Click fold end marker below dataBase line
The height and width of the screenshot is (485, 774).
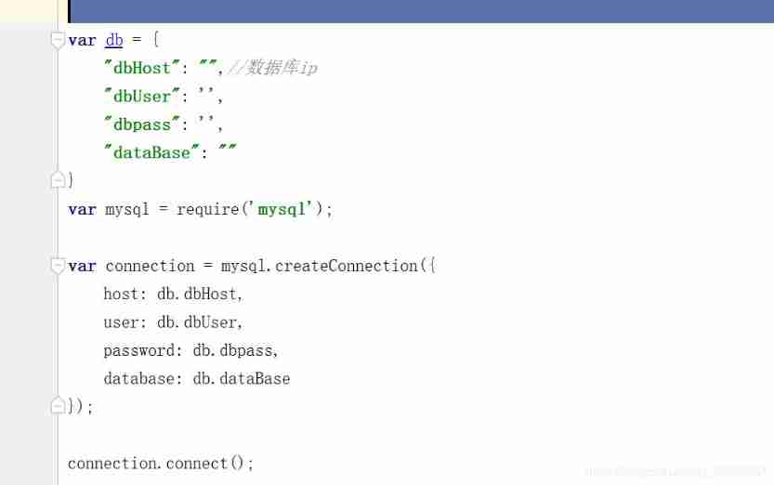click(58, 180)
